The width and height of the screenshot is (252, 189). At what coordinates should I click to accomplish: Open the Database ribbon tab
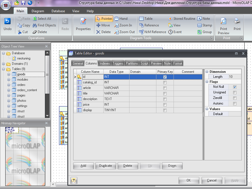(58, 11)
